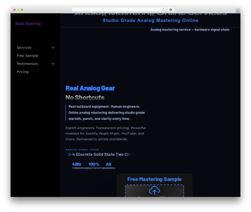
Task: Click the 100% satisfaction stat
Action: (94, 165)
